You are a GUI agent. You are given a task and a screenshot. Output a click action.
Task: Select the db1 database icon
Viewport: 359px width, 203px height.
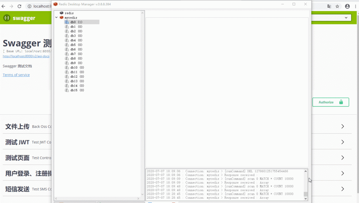67,27
